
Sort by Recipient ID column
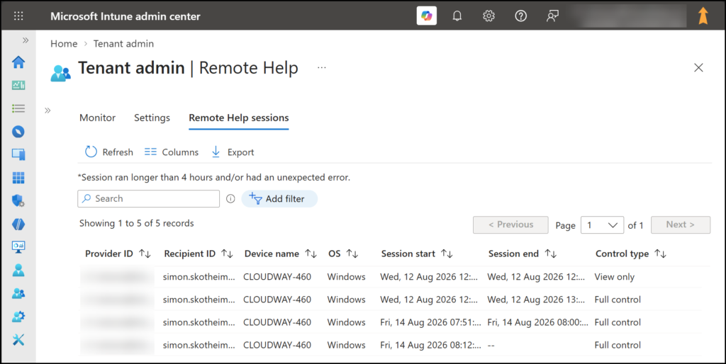[x=199, y=254]
